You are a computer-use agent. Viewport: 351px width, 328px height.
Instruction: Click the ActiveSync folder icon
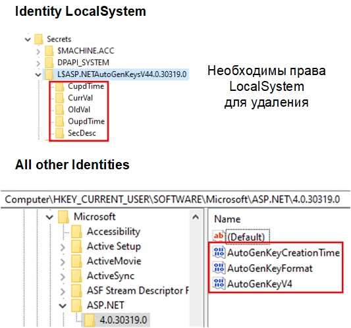tap(76, 276)
